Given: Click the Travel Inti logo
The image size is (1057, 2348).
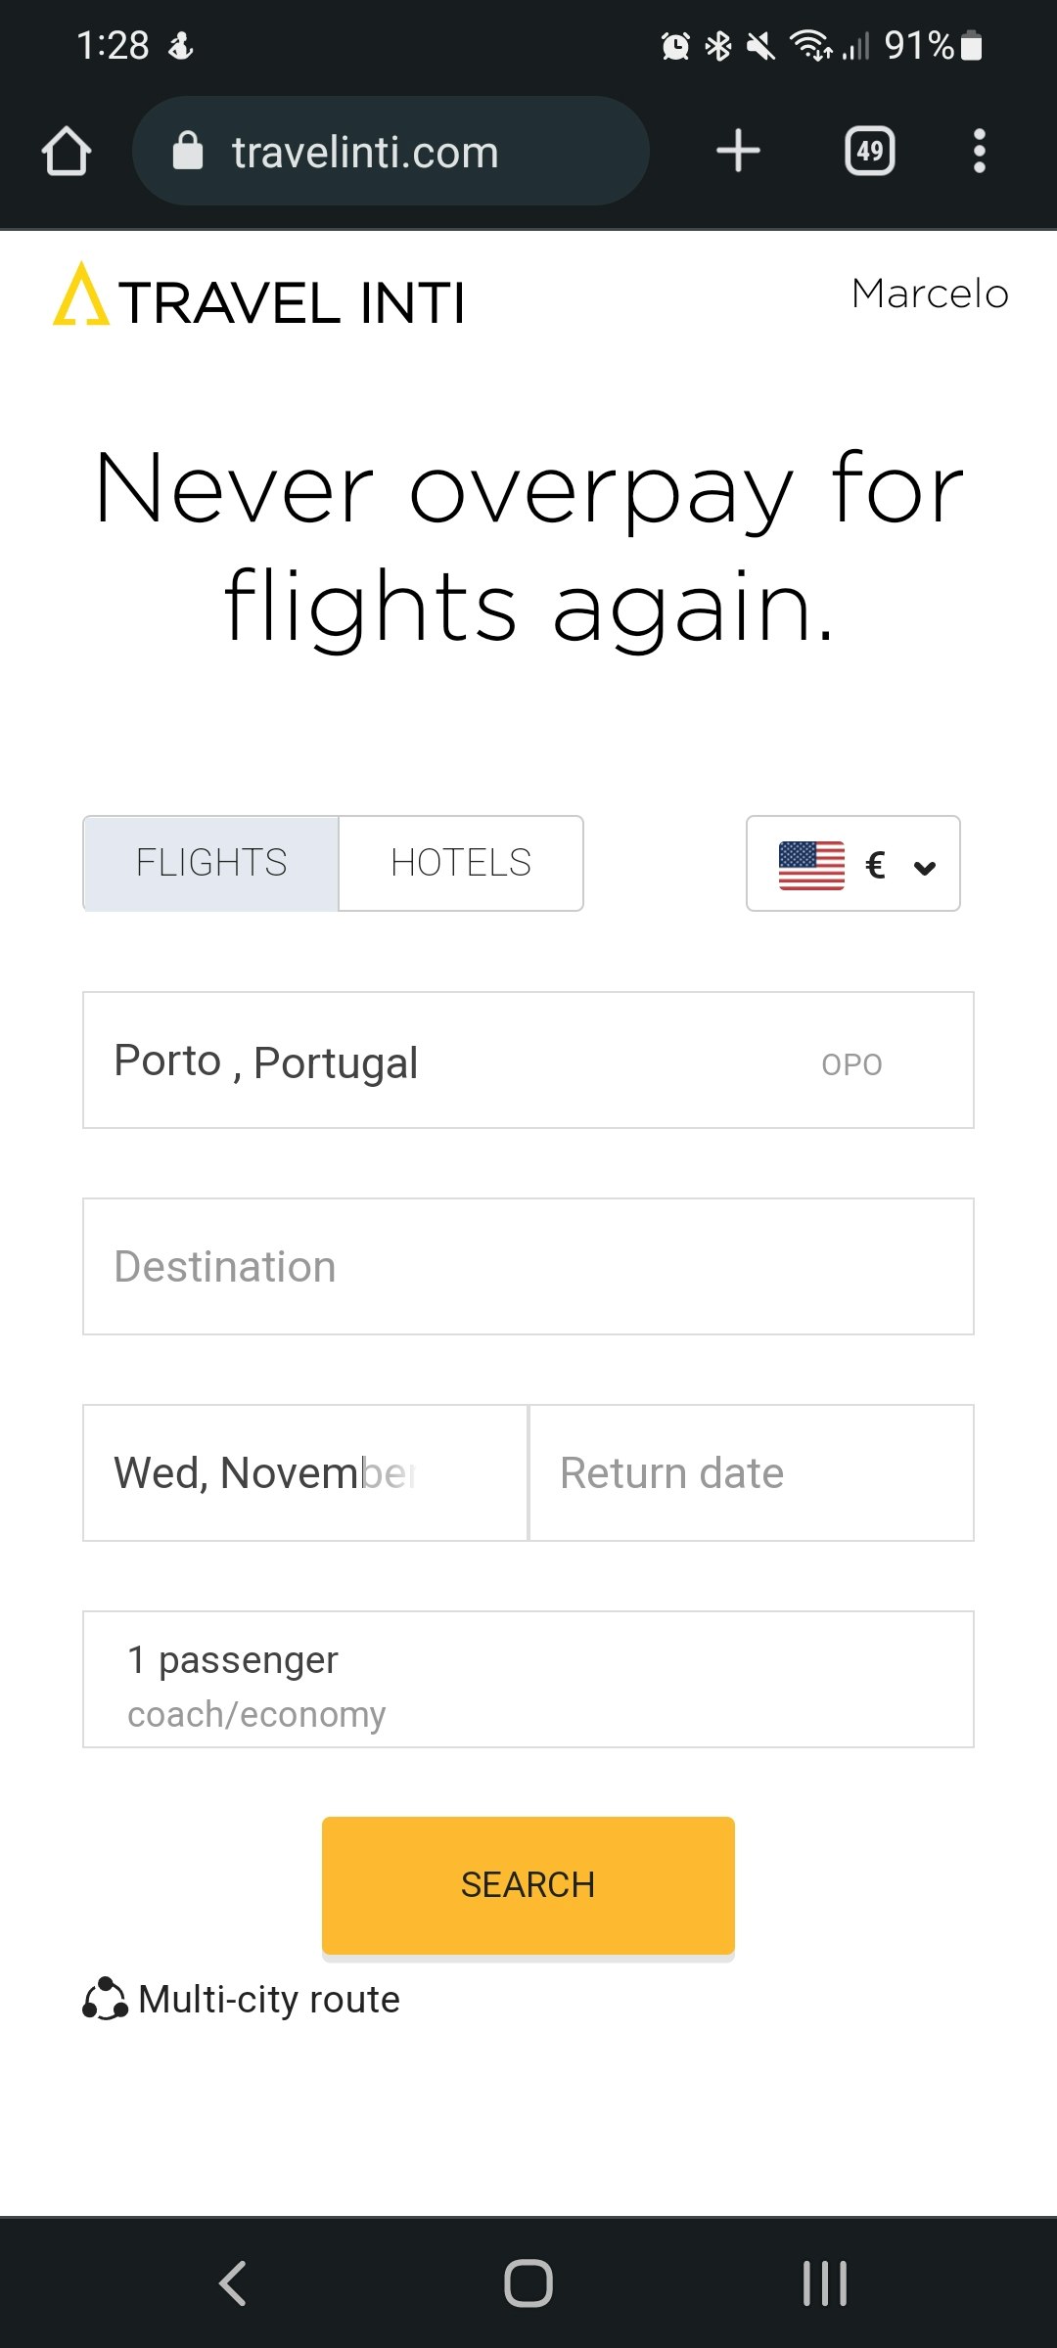Looking at the screenshot, I should coord(259,296).
